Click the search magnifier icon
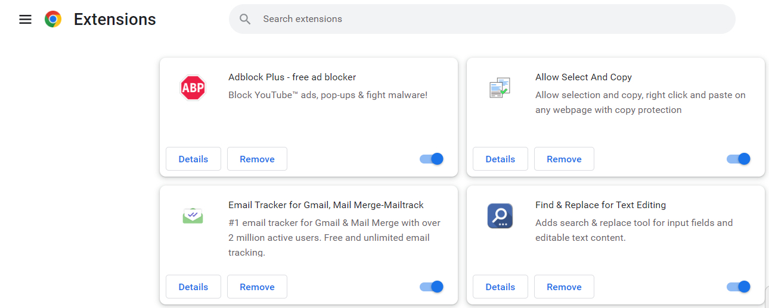The image size is (769, 308). [245, 19]
